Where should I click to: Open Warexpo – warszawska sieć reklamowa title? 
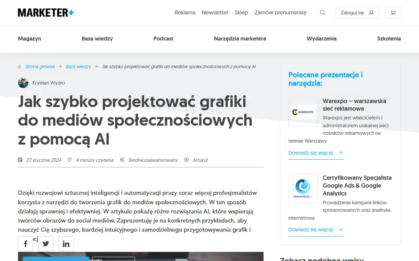coord(354,105)
